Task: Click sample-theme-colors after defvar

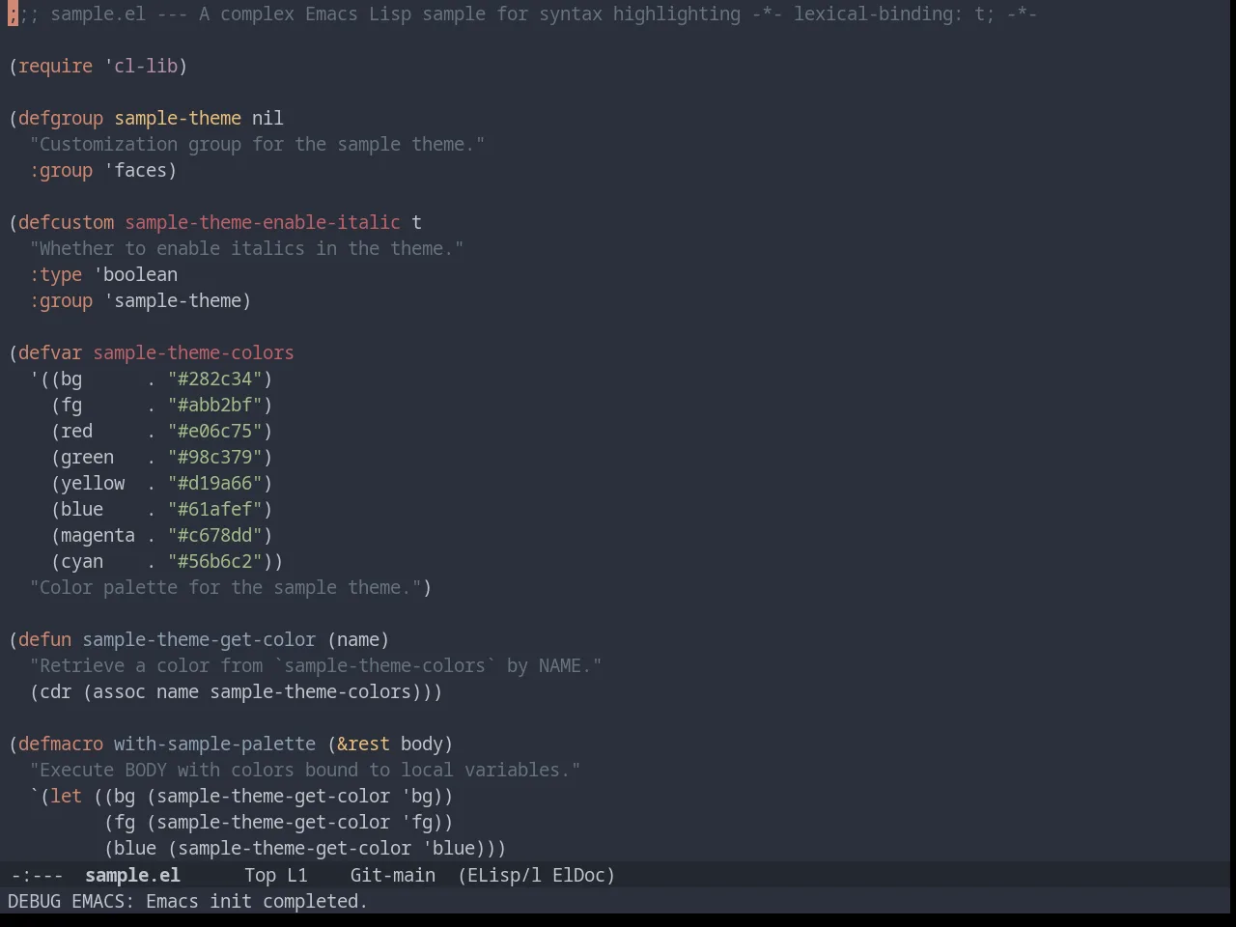Action: [193, 352]
